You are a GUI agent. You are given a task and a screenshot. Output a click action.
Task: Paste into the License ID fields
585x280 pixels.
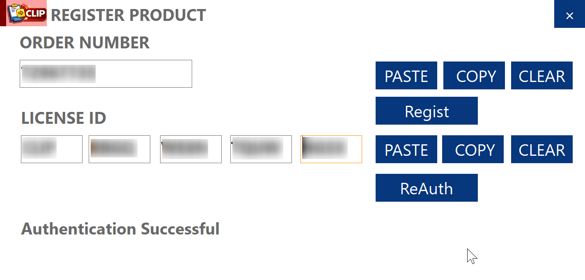[x=406, y=150]
